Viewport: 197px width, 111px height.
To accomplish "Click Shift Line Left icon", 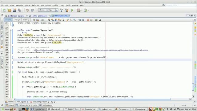I will tap(80, 20).
